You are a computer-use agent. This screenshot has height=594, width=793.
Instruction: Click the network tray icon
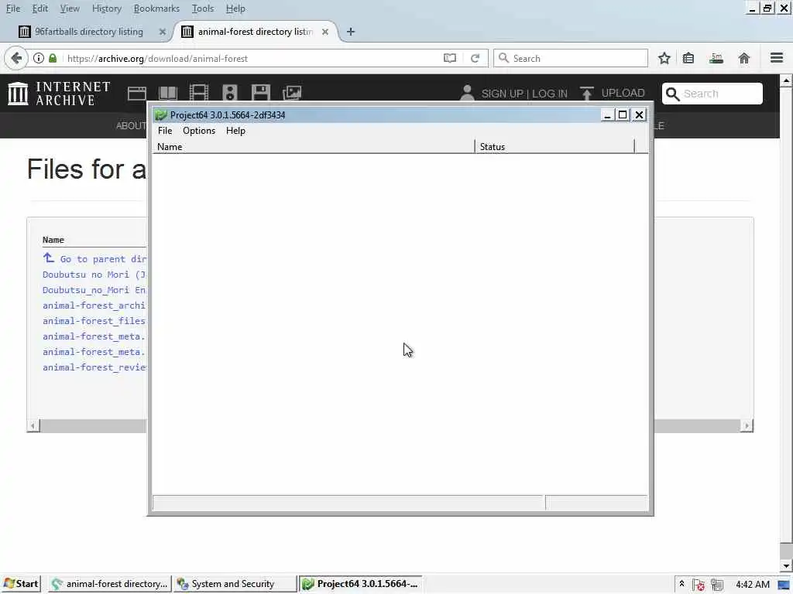pyautogui.click(x=716, y=585)
